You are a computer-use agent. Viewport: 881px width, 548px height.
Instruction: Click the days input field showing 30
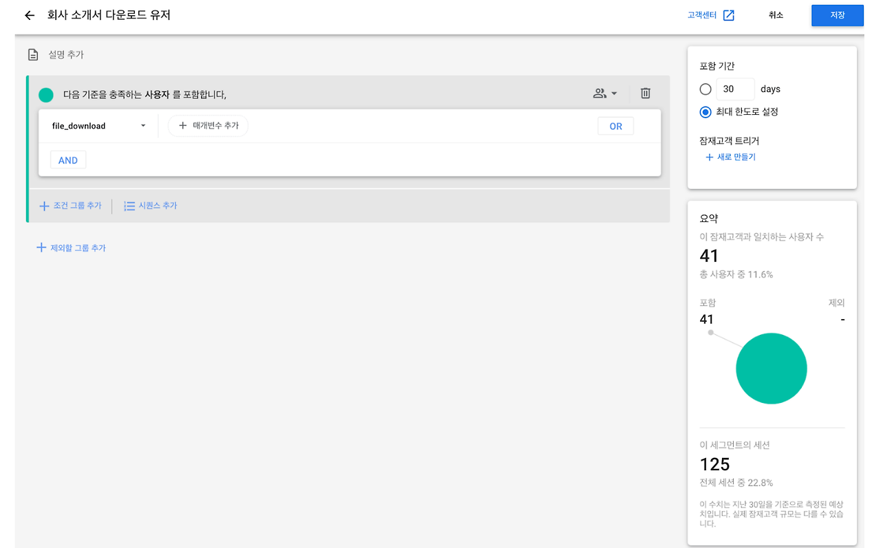click(735, 89)
